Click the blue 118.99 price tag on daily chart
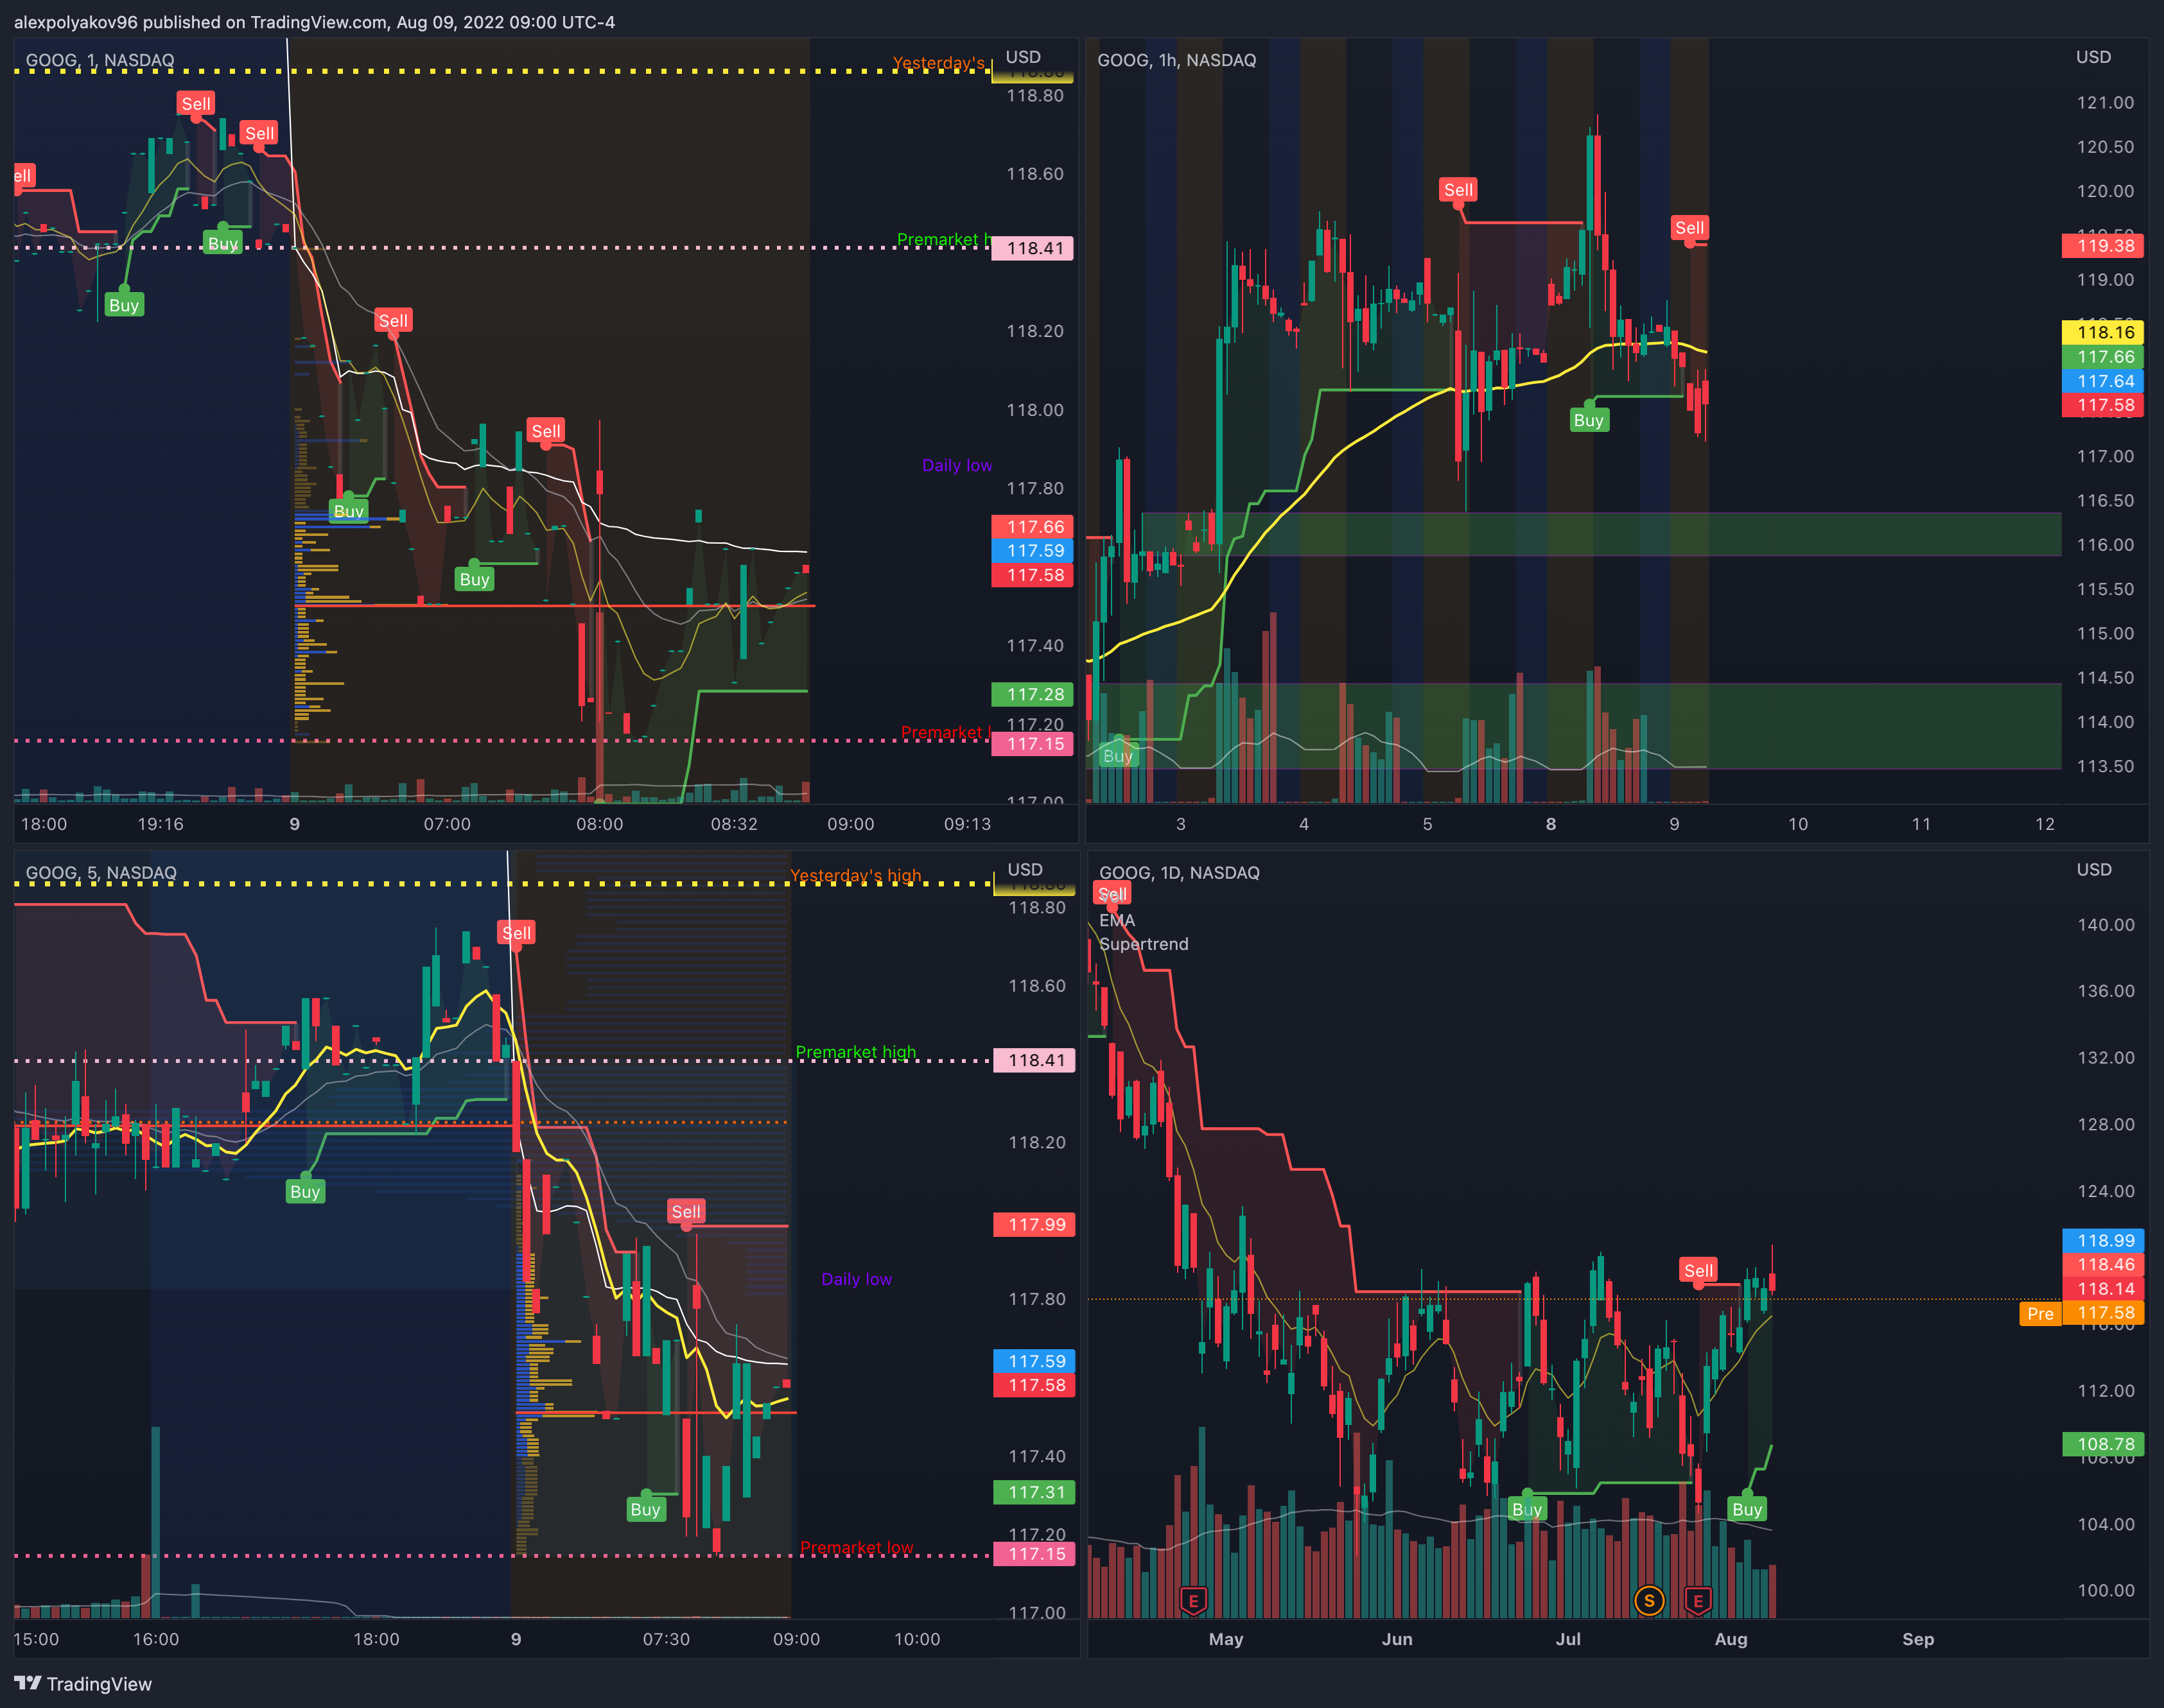The image size is (2164, 1708). pyautogui.click(x=2103, y=1240)
